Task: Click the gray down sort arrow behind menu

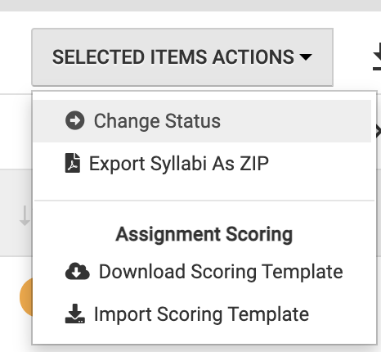Action: pos(25,215)
